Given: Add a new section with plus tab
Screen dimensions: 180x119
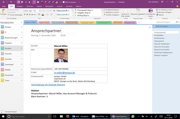Looking at the screenshot, I should (x=139, y=23).
